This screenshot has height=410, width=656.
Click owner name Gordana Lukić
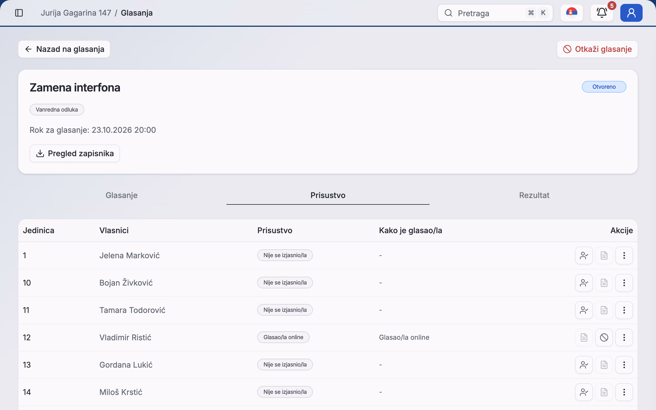click(126, 365)
